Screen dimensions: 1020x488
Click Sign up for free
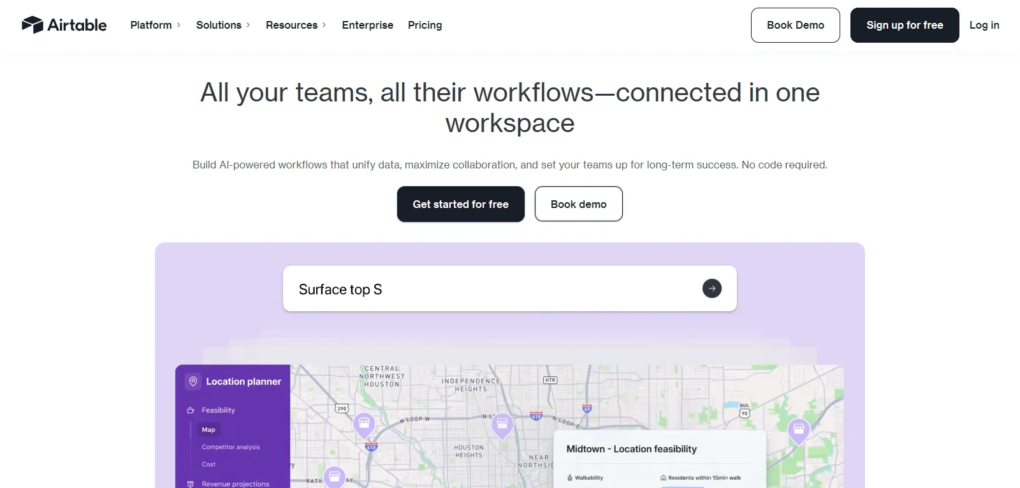coord(905,25)
